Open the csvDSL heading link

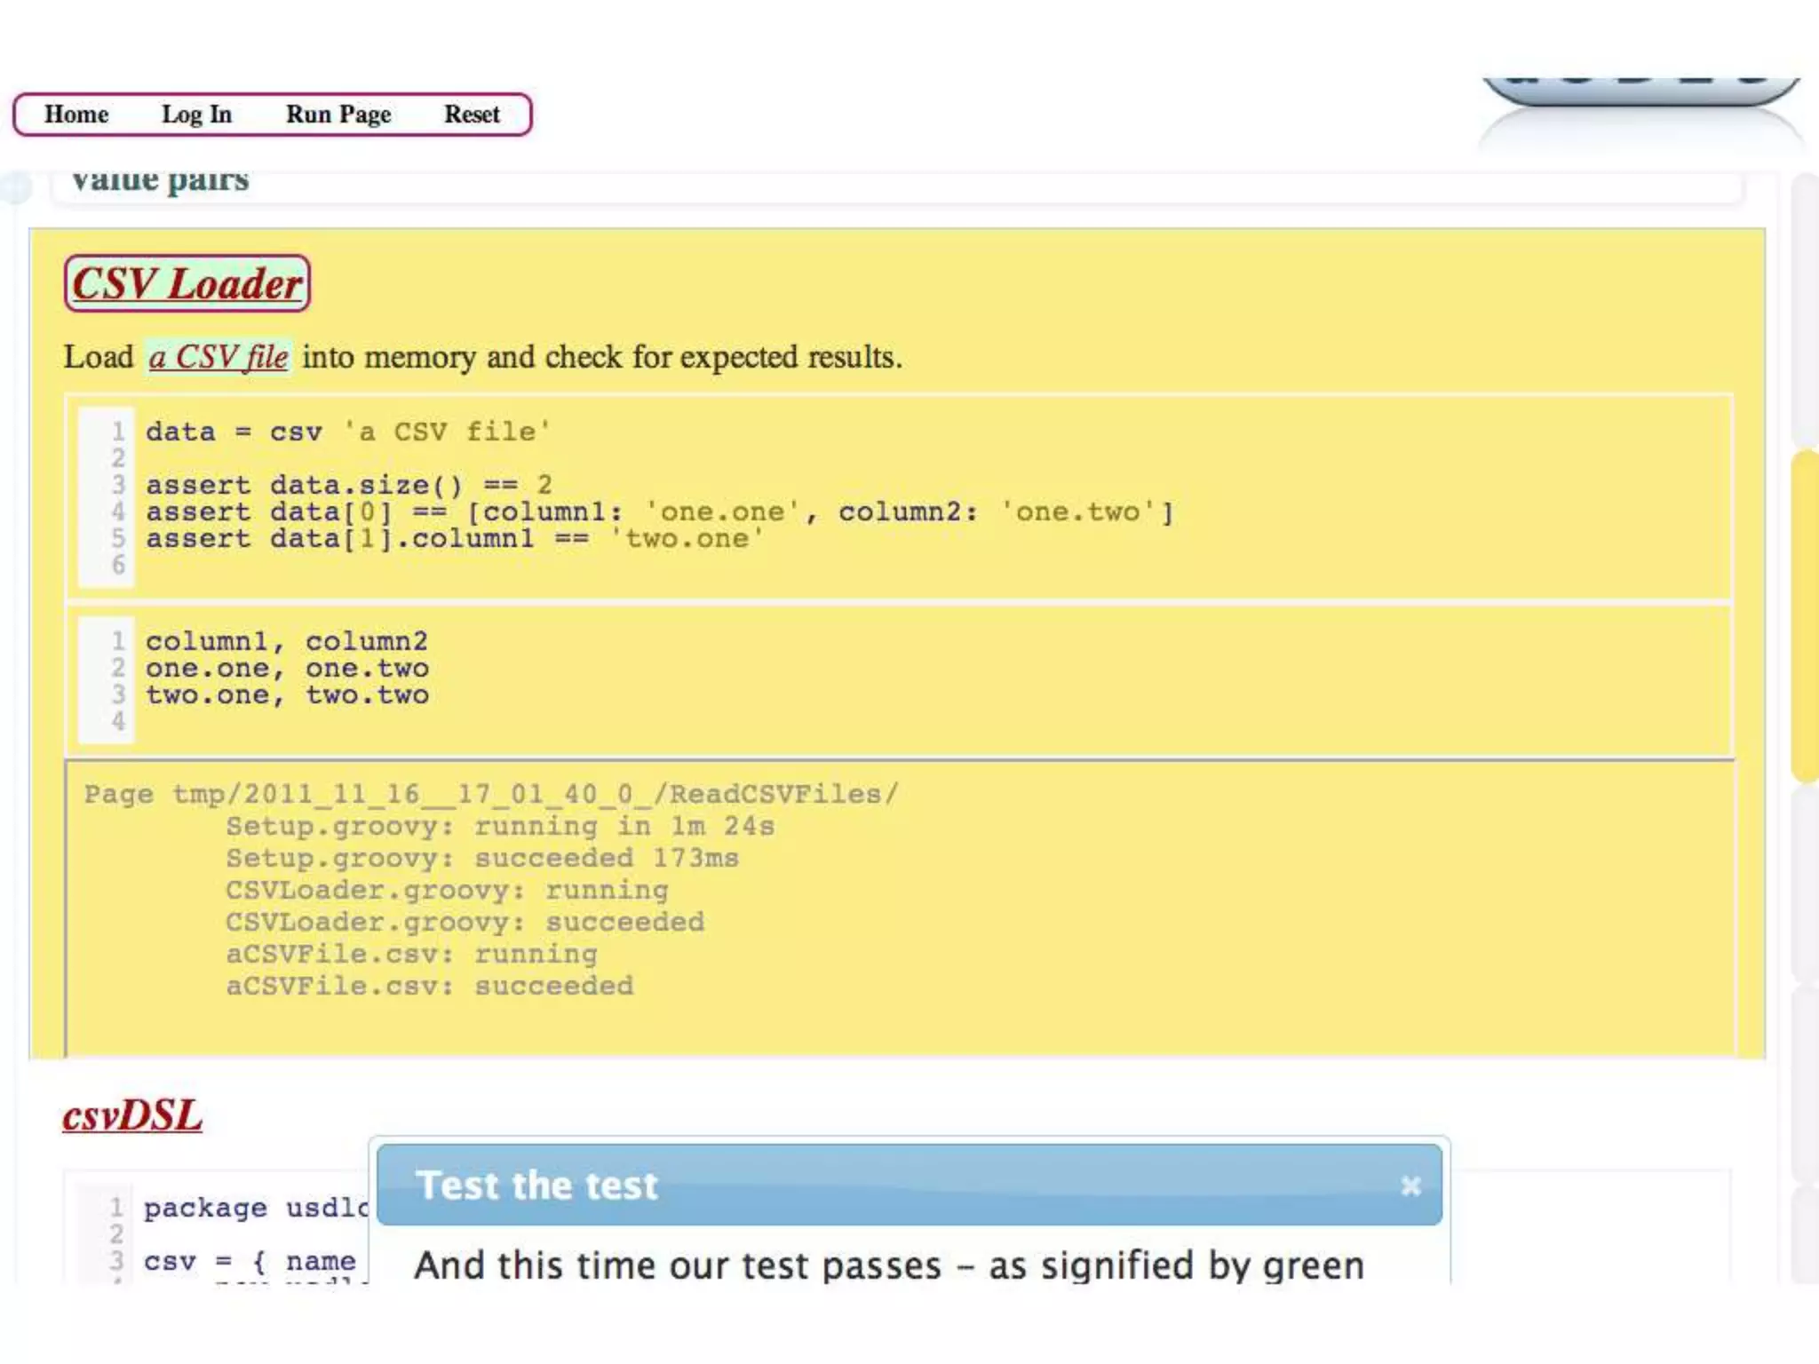pos(132,1115)
